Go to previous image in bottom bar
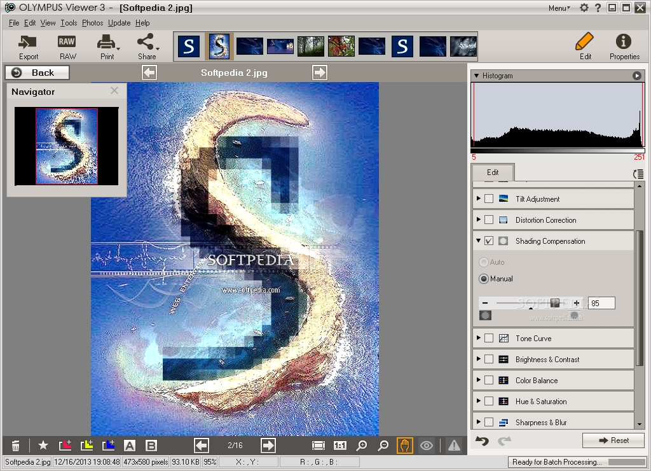Viewport: 651px width, 471px height. [202, 446]
